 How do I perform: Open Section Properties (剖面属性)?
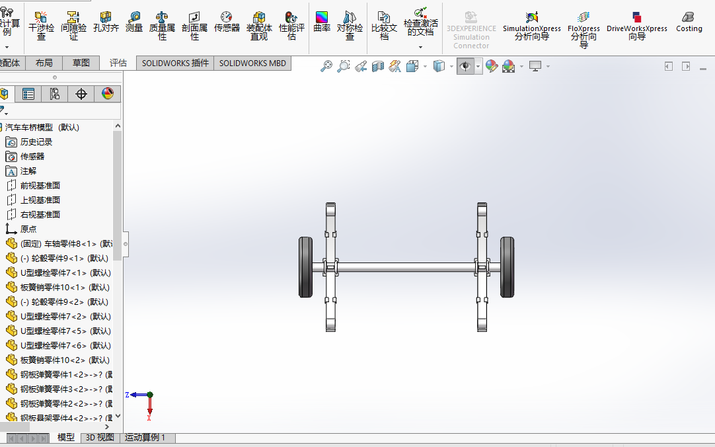[194, 26]
